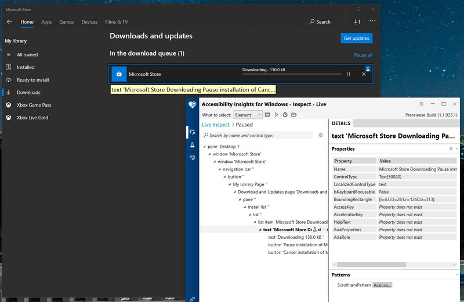Click the Value column header

[417, 161]
